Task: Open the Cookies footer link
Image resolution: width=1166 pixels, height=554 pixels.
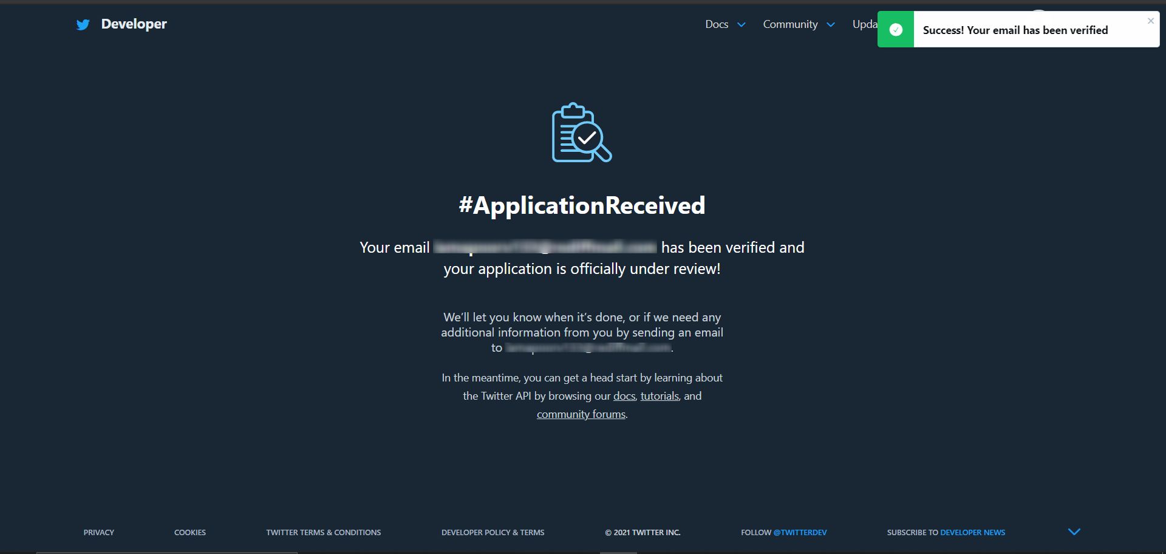Action: click(x=190, y=532)
